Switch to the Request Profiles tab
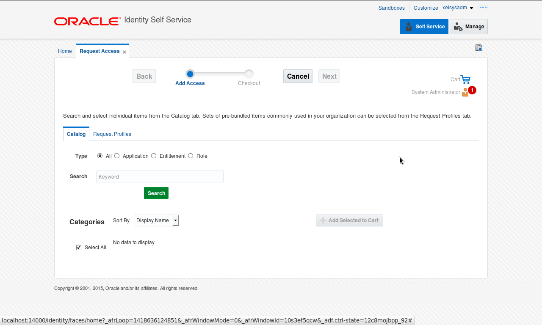Screen dimensions: 542x325 [x=112, y=134]
